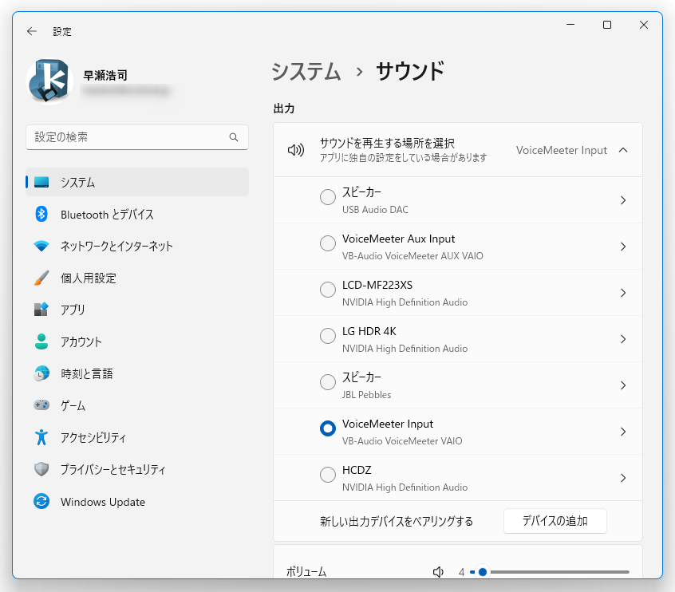Select スピーカー USB Audio DAC radio button
The height and width of the screenshot is (592, 675).
coord(328,197)
